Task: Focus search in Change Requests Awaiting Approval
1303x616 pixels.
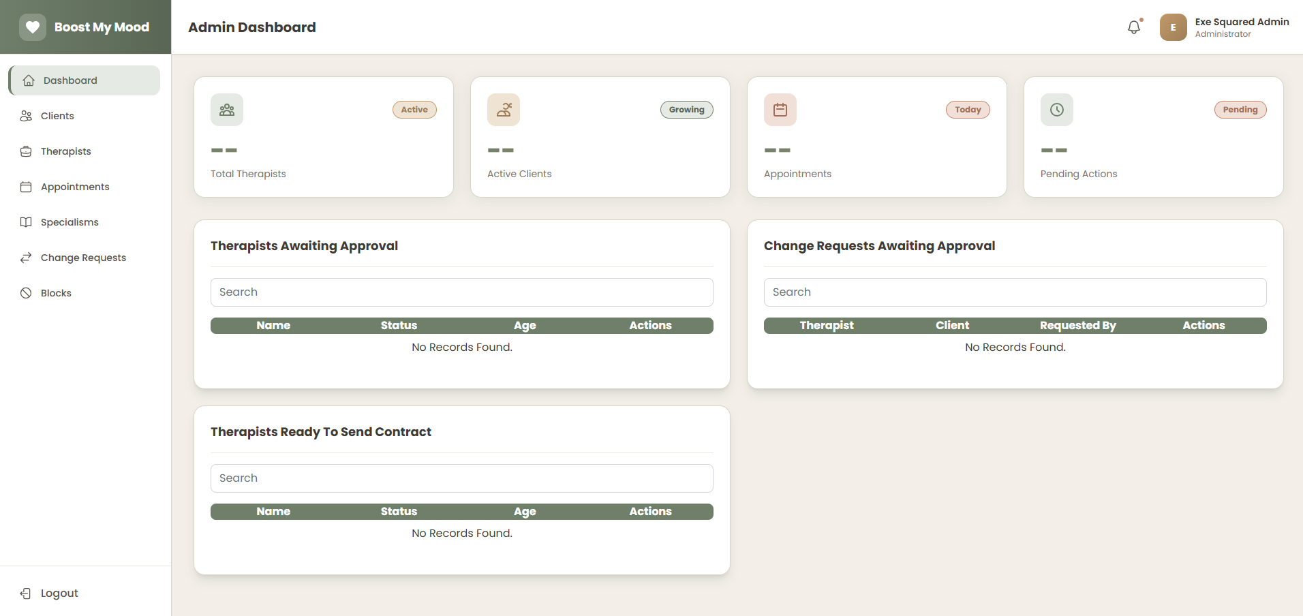Action: [1015, 292]
